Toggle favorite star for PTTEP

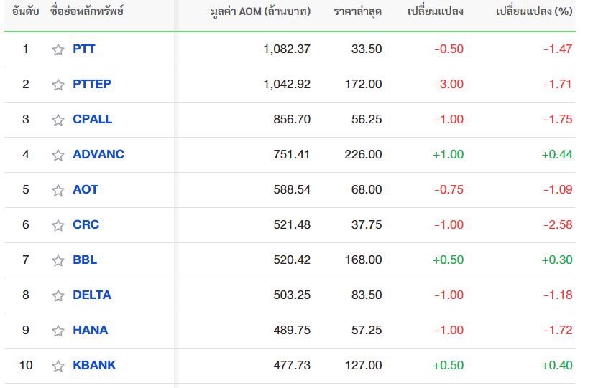(58, 85)
